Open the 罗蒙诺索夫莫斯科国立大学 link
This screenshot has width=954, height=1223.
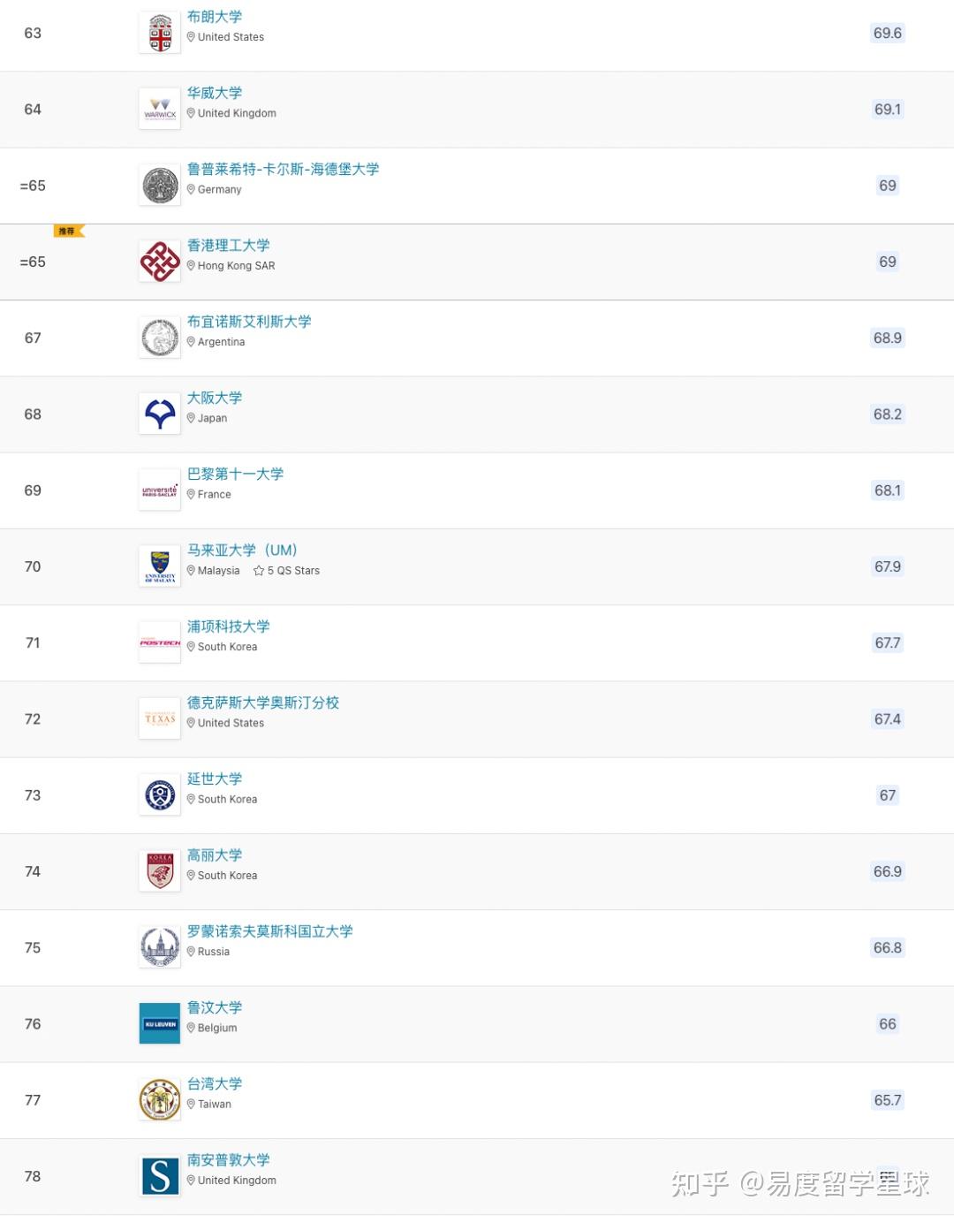click(x=269, y=931)
